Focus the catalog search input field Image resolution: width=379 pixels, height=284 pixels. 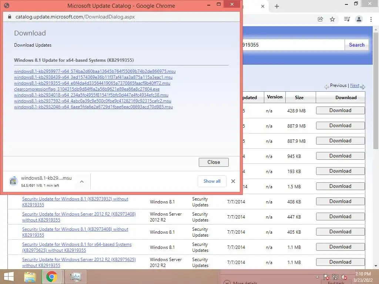pyautogui.click(x=294, y=45)
